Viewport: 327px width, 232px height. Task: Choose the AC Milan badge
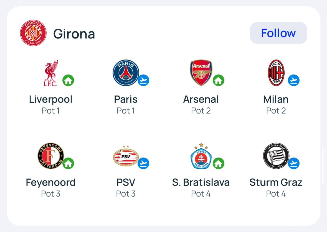click(276, 73)
